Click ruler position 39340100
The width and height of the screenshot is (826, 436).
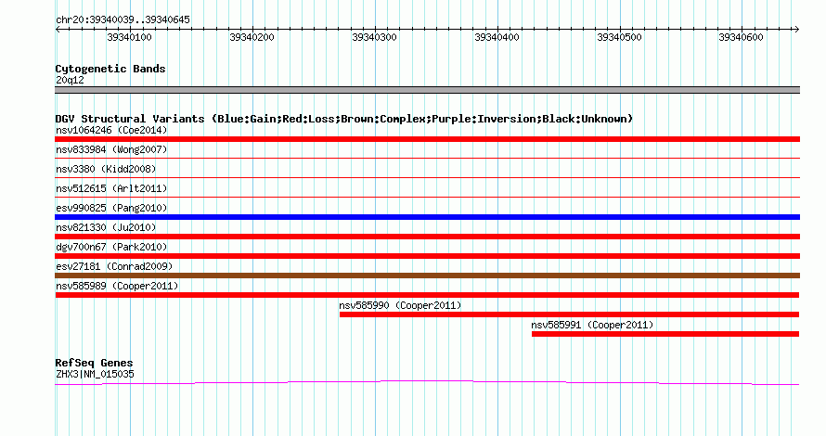click(x=129, y=37)
